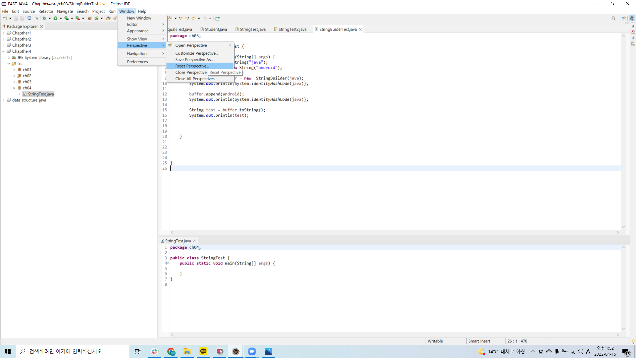This screenshot has width=636, height=358.
Task: Select StringTest.java in Package Explorer
Action: 39,94
